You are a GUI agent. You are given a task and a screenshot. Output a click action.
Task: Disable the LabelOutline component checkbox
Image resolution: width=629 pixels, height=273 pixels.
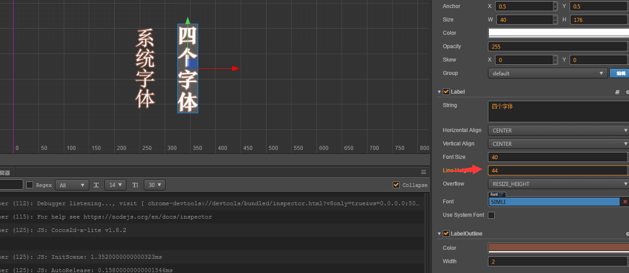[446, 234]
